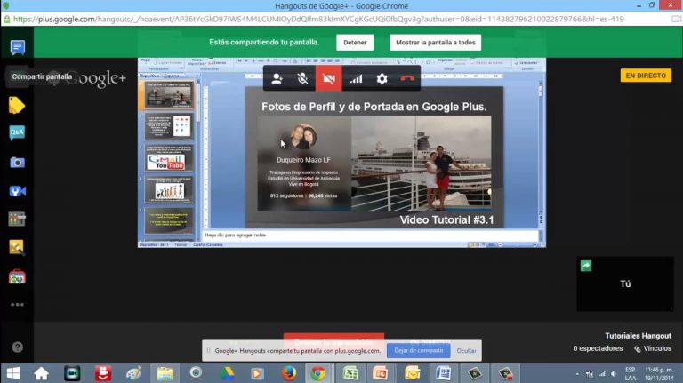Screen dimensions: 683x383
Task: Click the green padlock icon in address bar
Action: tap(7, 20)
